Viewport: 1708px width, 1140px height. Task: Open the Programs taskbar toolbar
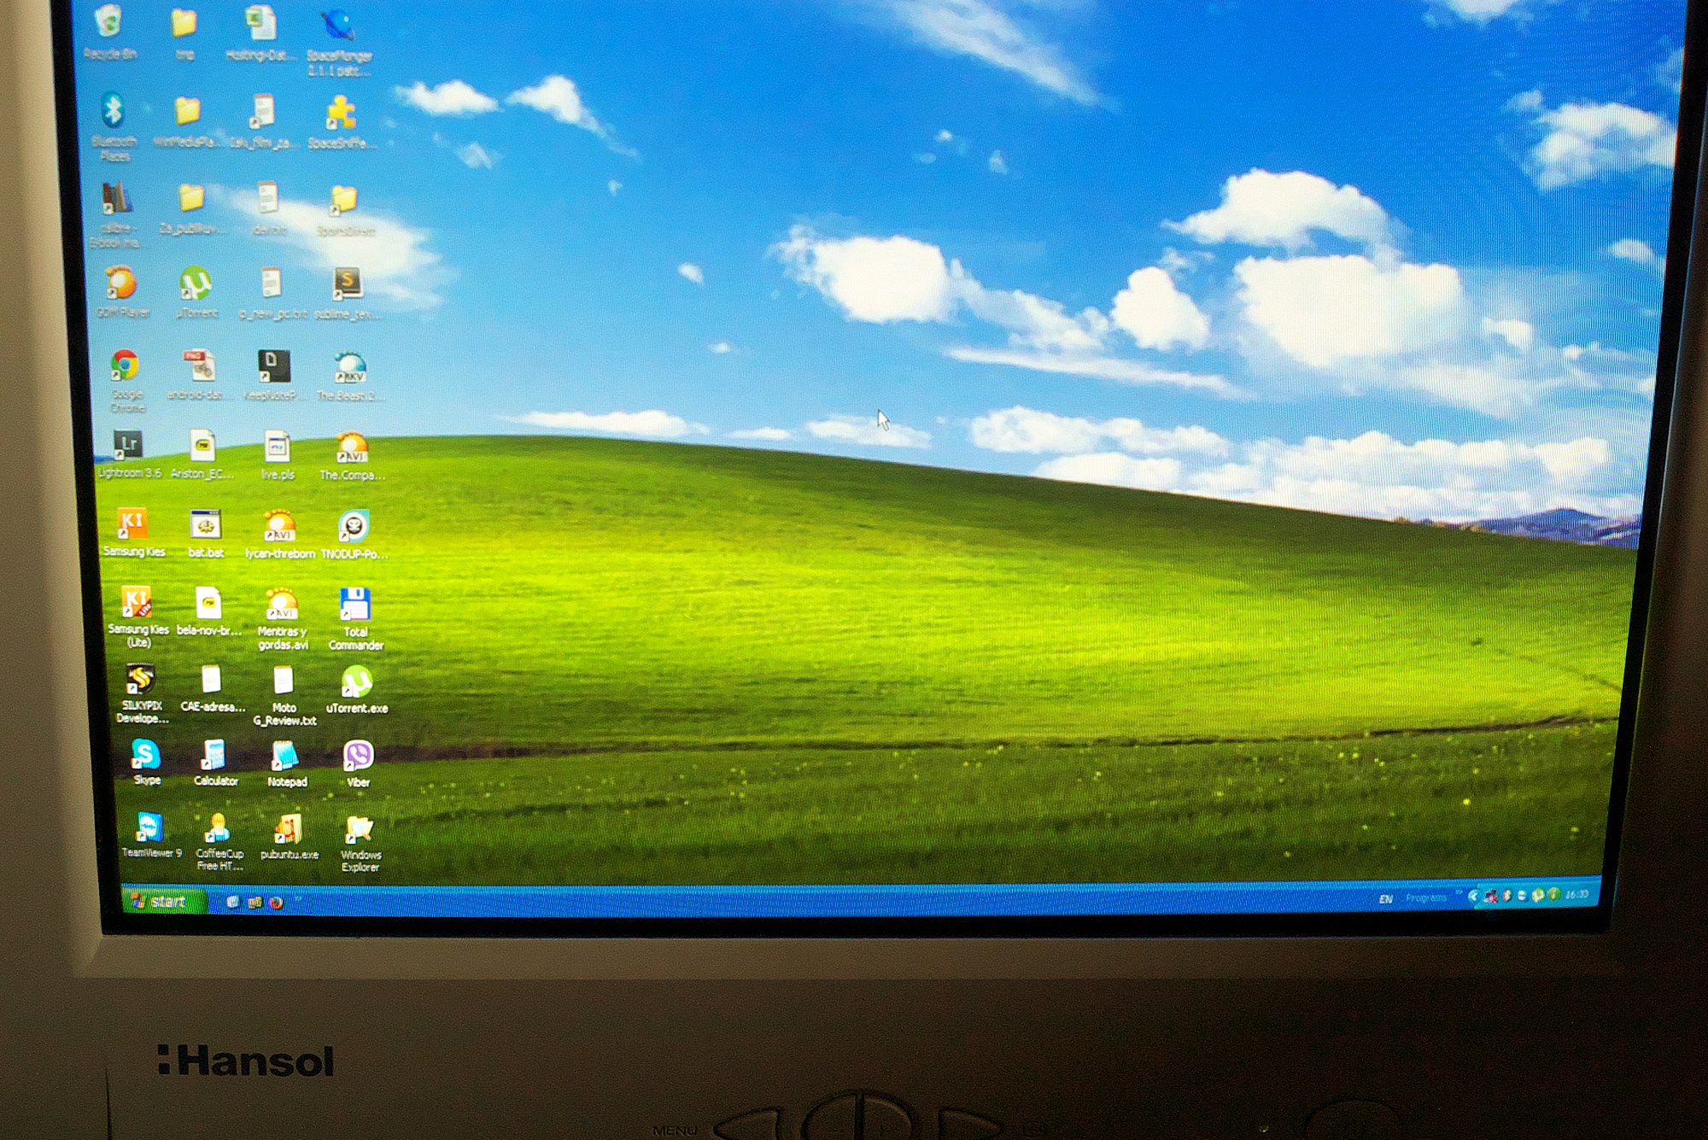tap(1426, 897)
